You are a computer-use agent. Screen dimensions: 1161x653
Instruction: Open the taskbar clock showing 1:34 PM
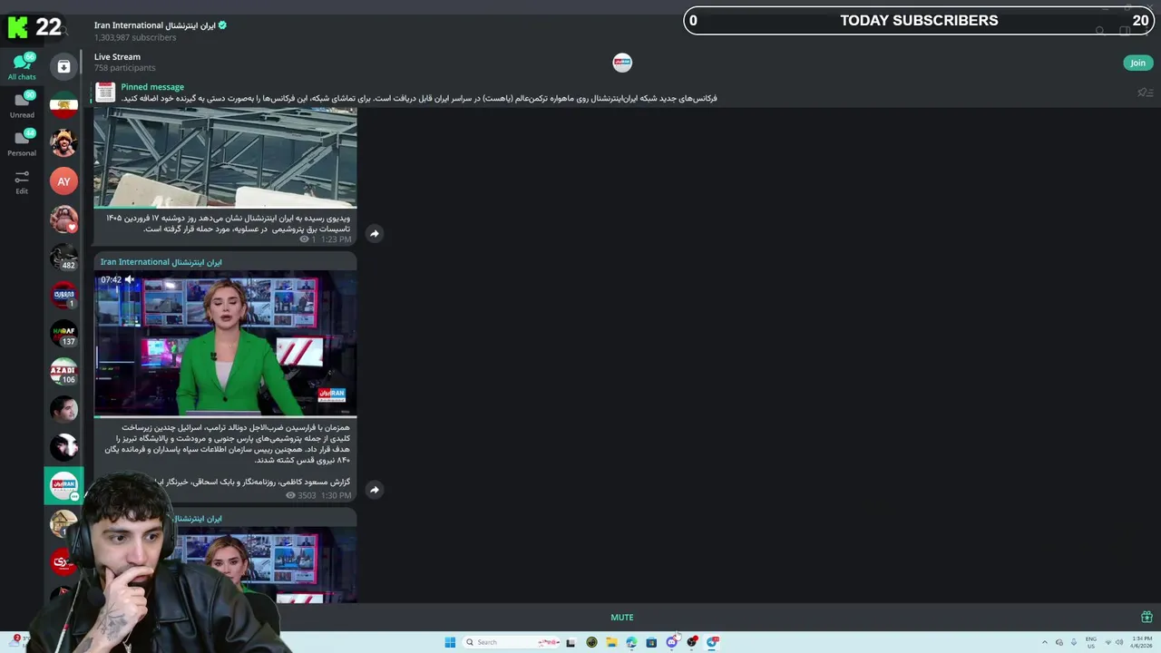tap(1142, 642)
